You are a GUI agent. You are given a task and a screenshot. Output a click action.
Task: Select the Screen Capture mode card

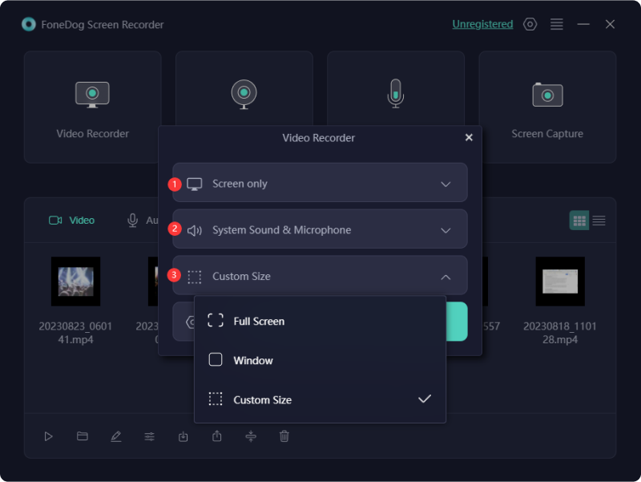(x=547, y=107)
